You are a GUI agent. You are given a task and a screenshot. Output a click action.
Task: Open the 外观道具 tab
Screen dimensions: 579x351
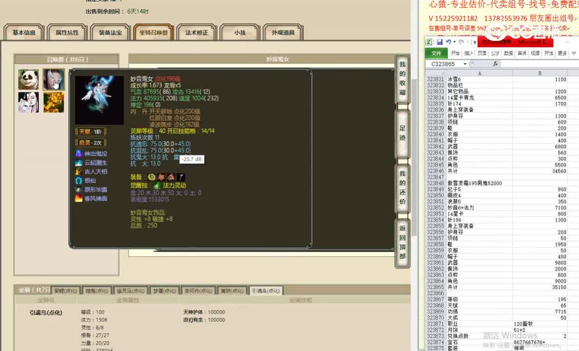tap(283, 33)
